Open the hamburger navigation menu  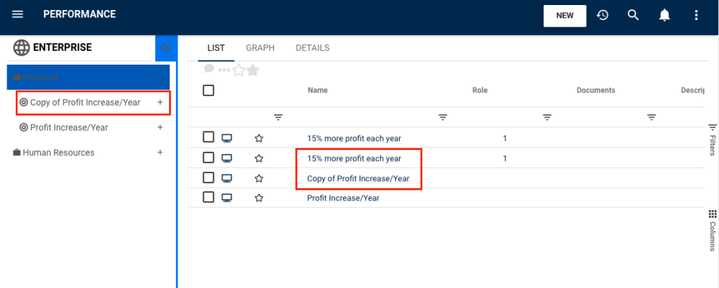(x=18, y=14)
